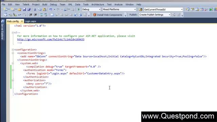217x122 pixels.
Task: Click the New Project toolbar icon
Action: point(5,9)
